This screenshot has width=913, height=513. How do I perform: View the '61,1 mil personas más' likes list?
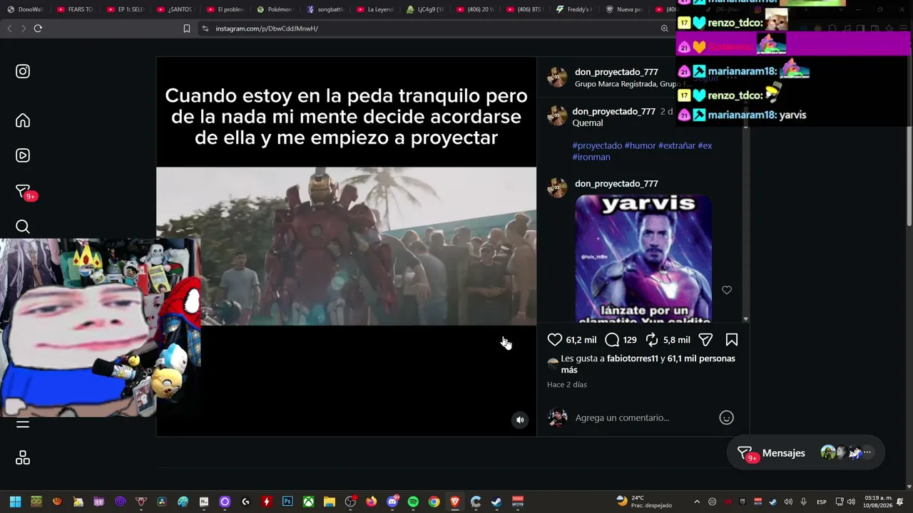tap(648, 364)
